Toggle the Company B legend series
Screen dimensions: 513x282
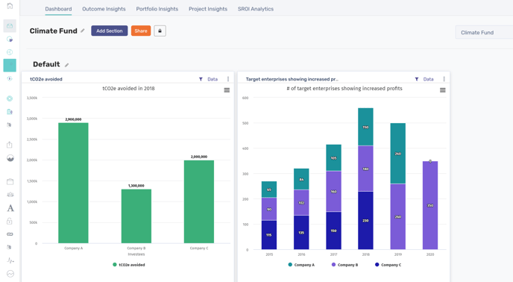[x=344, y=265]
